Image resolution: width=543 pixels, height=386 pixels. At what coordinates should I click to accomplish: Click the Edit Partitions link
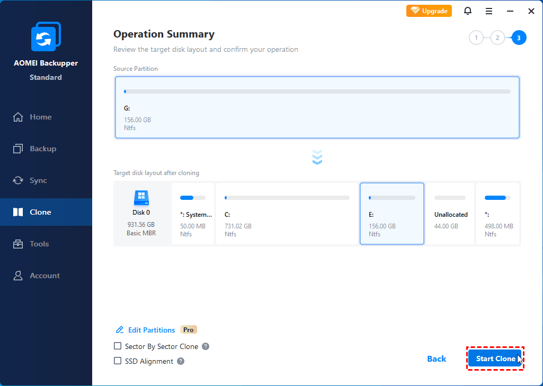click(152, 330)
